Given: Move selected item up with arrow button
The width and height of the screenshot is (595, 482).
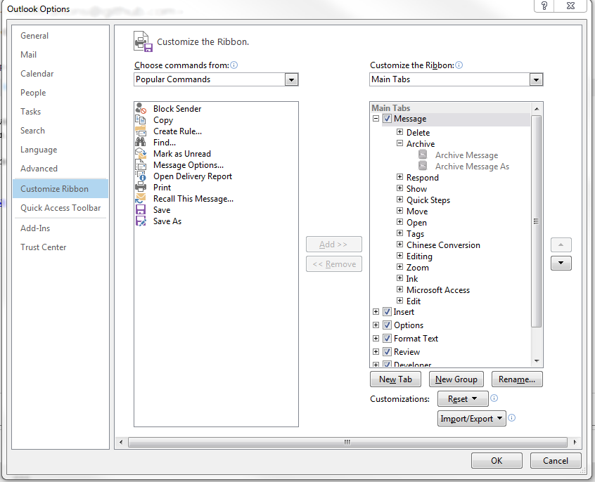Looking at the screenshot, I should 561,245.
